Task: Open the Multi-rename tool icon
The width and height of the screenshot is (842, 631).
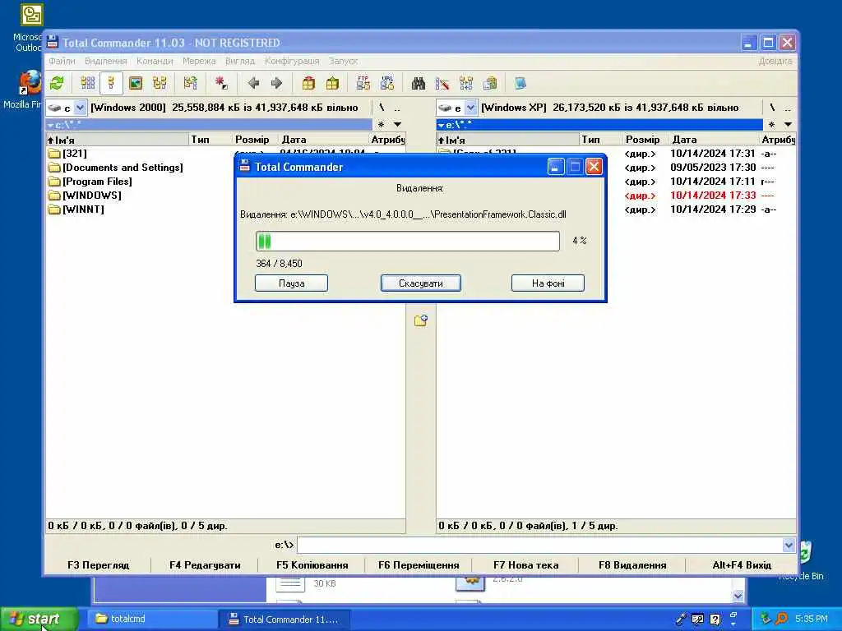Action: coord(442,83)
